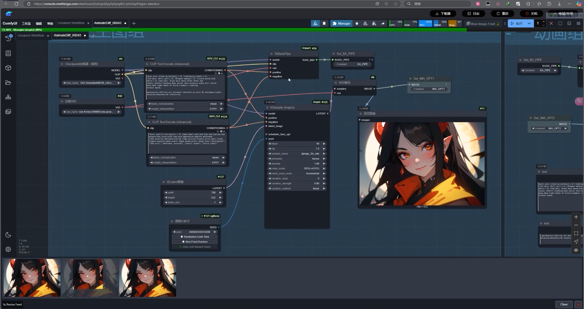This screenshot has height=309, width=584.
Task: Collapse the KSampler (inspire) node dot
Action: pyautogui.click(x=268, y=107)
